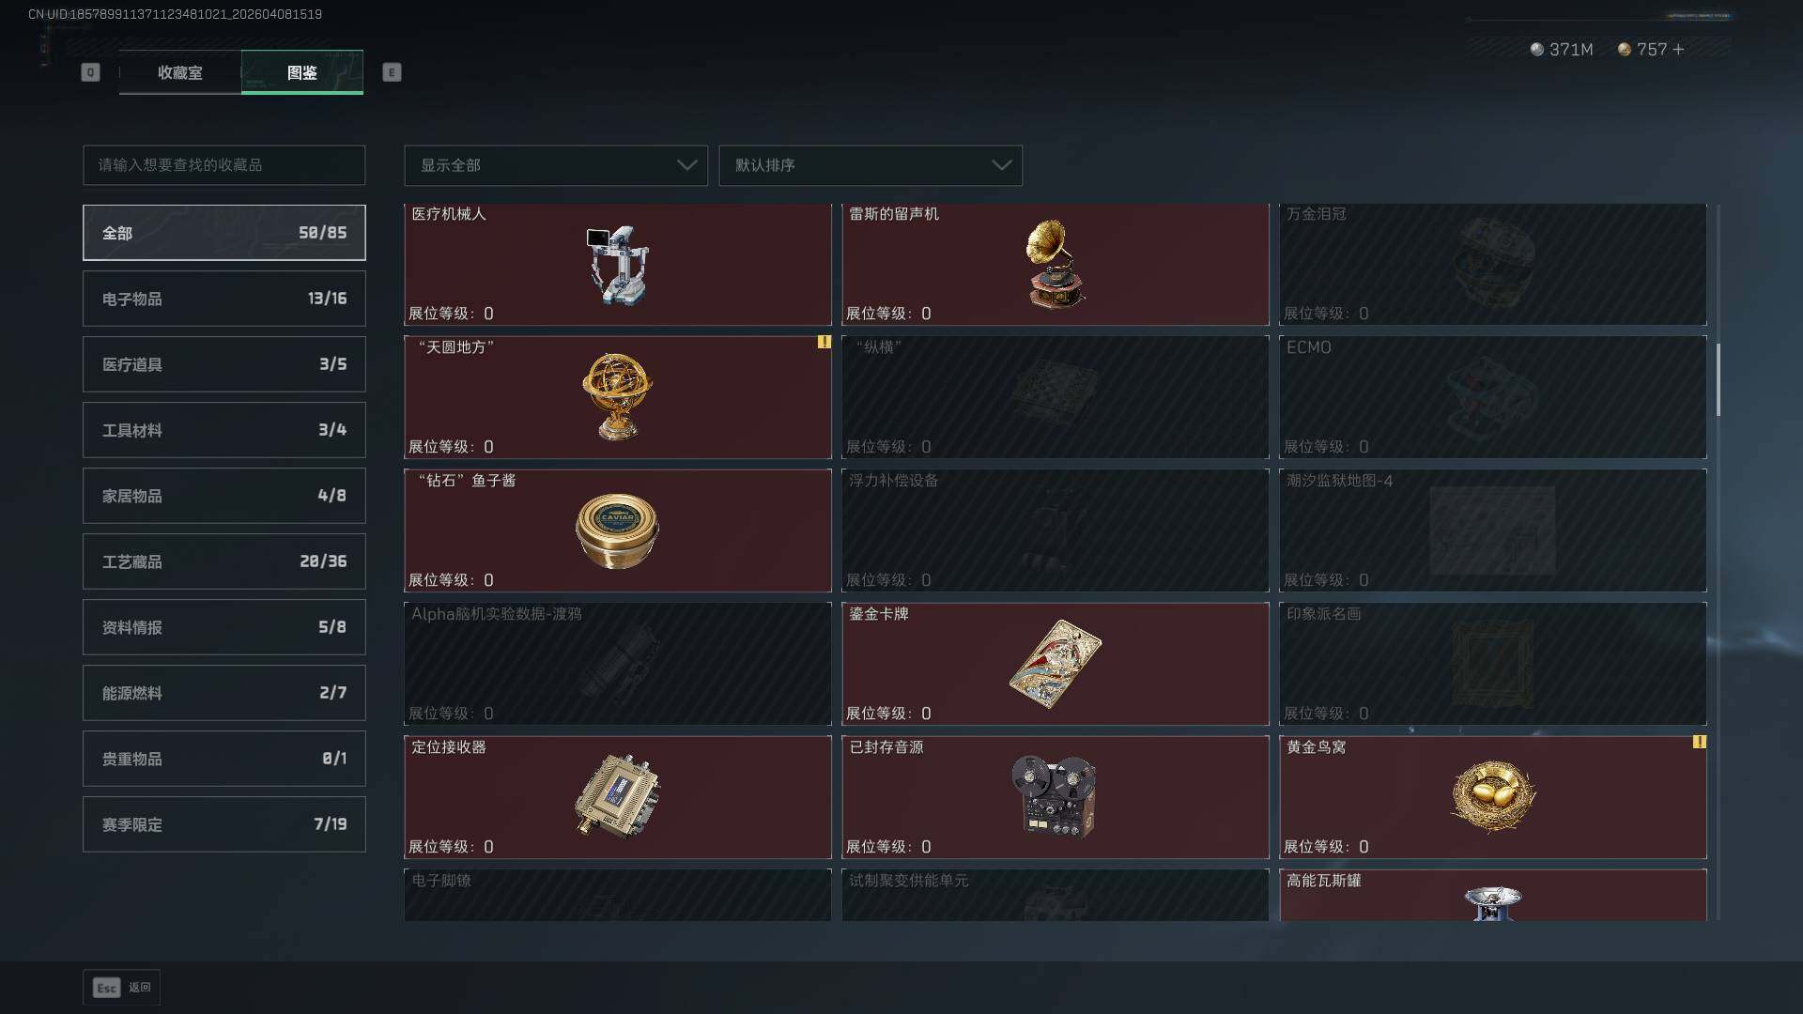Go back with the Esc 返回 button
The width and height of the screenshot is (1803, 1014).
[x=122, y=987]
